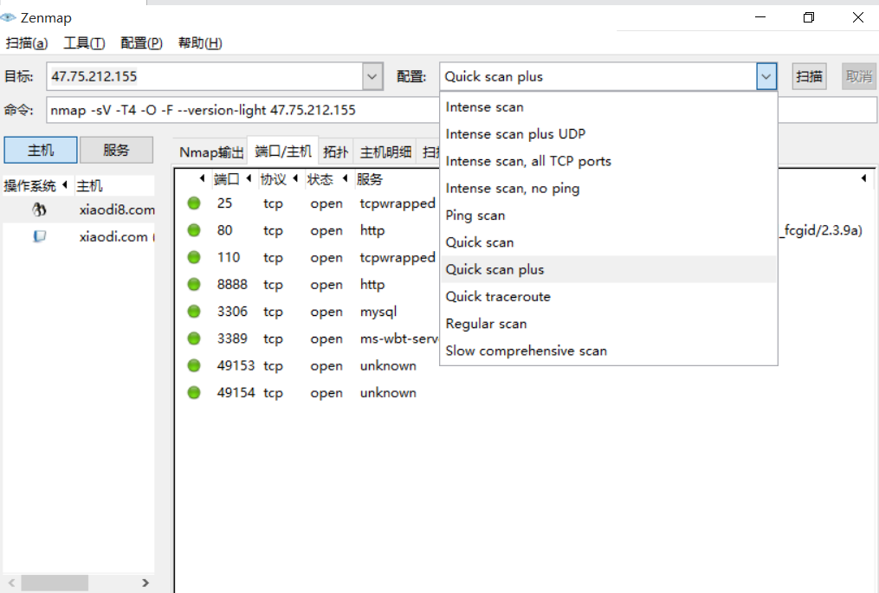Image resolution: width=879 pixels, height=593 pixels.
Task: Choose Quick traceroute profile
Action: coord(609,296)
